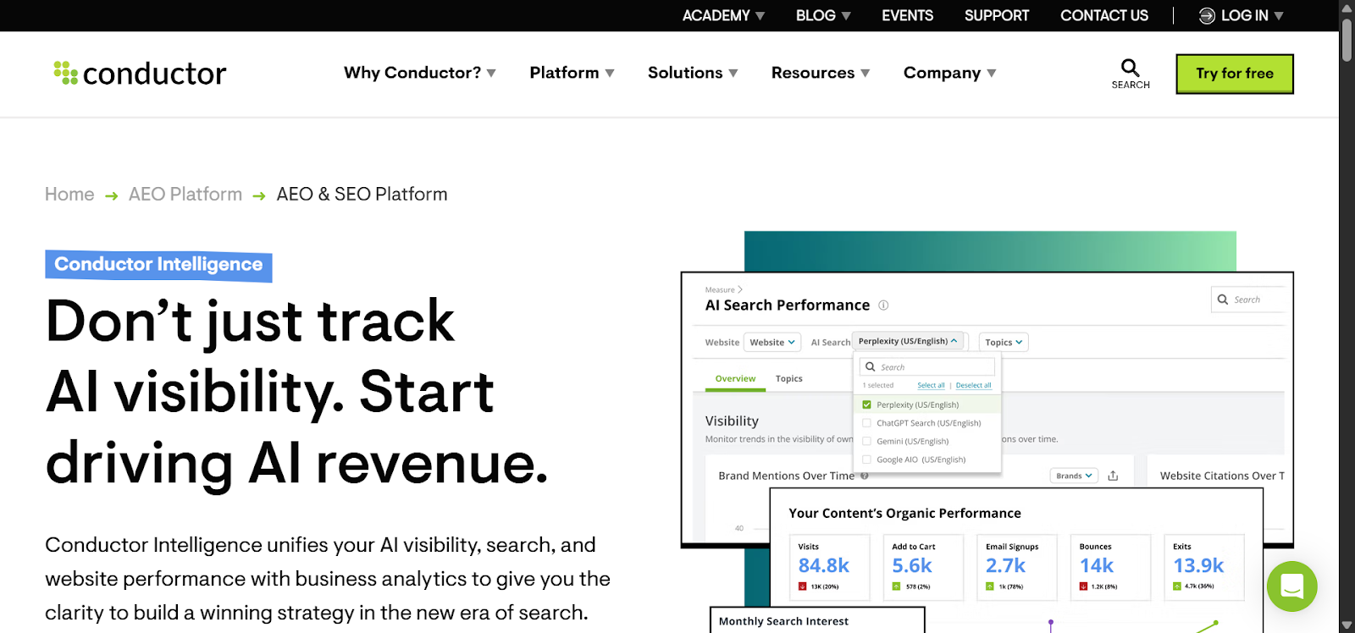The image size is (1355, 633).
Task: Click the Deselect all link
Action: point(973,385)
